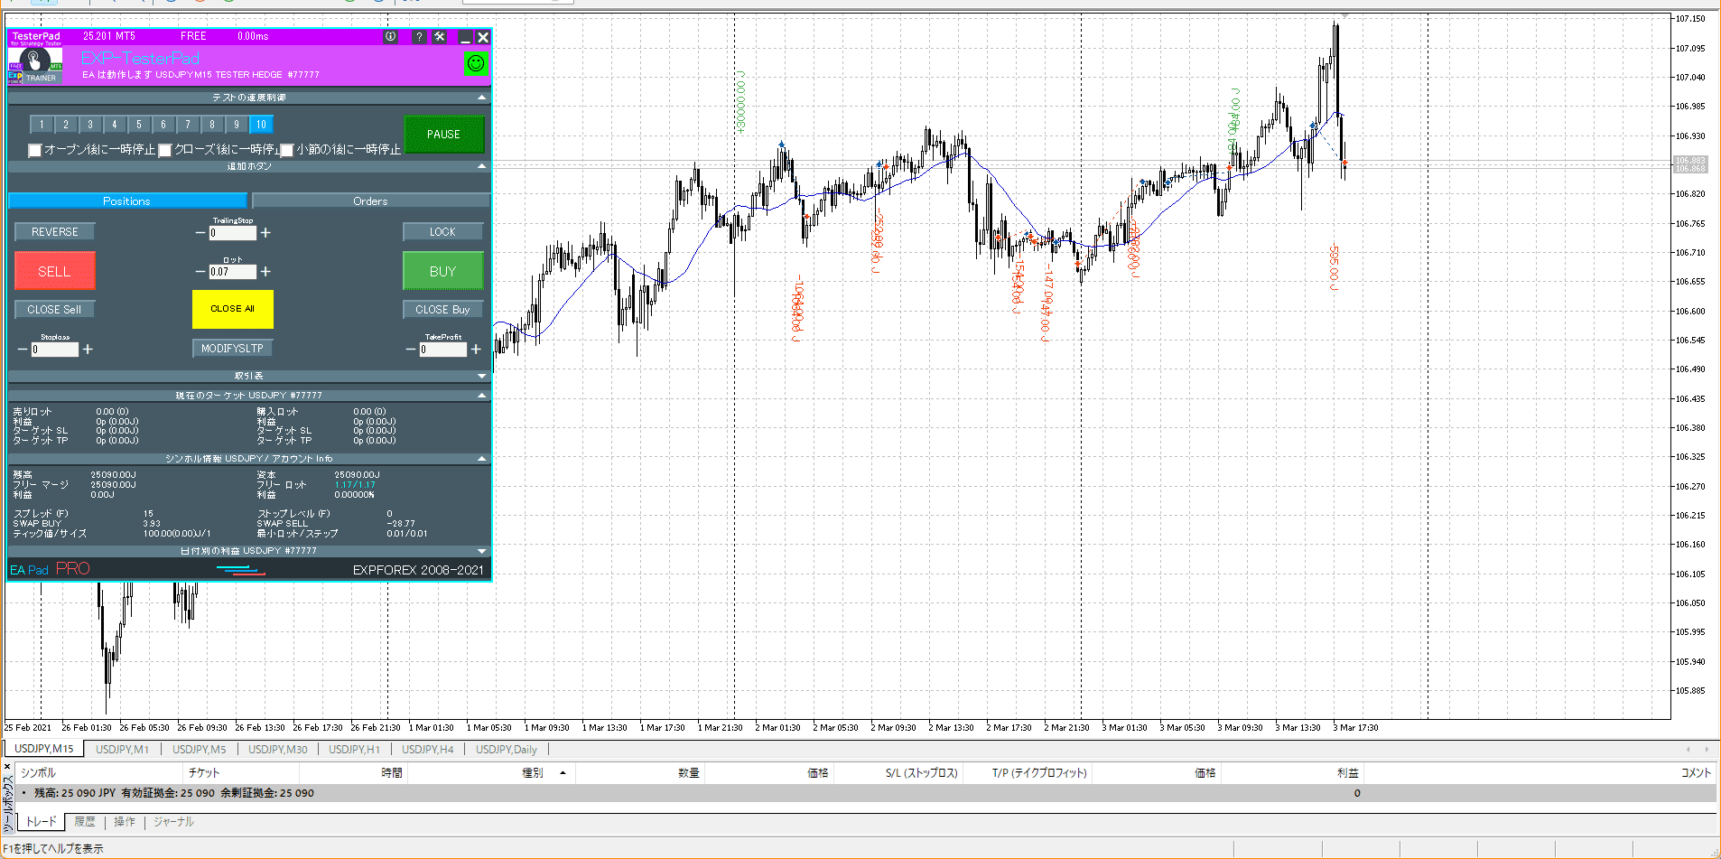Expand the 取引表 section
Screen dimensions: 1721x859
point(481,376)
